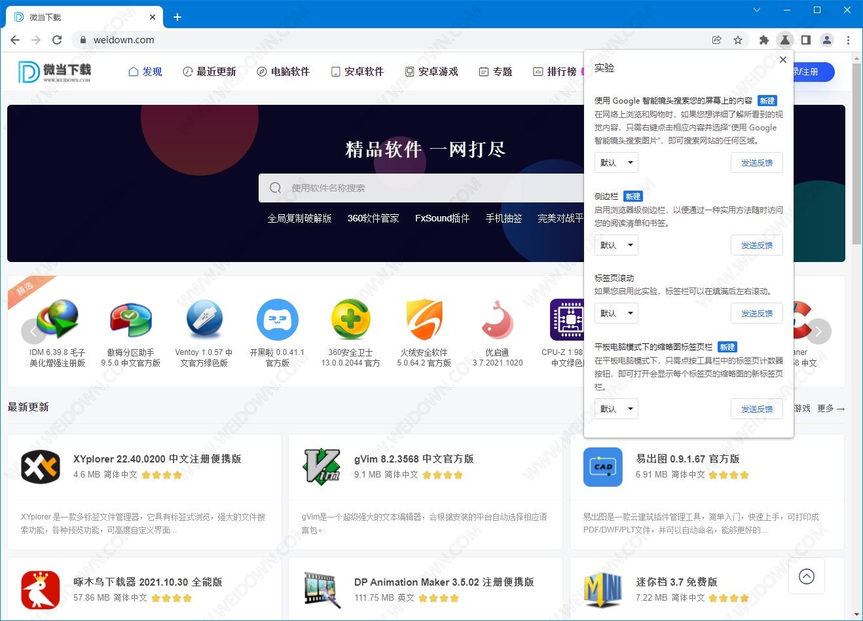Click the 微当下载 site logo

point(55,72)
